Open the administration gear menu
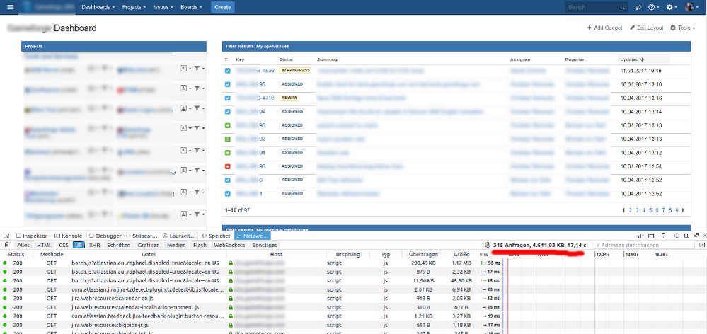This screenshot has width=707, height=334. (672, 7)
